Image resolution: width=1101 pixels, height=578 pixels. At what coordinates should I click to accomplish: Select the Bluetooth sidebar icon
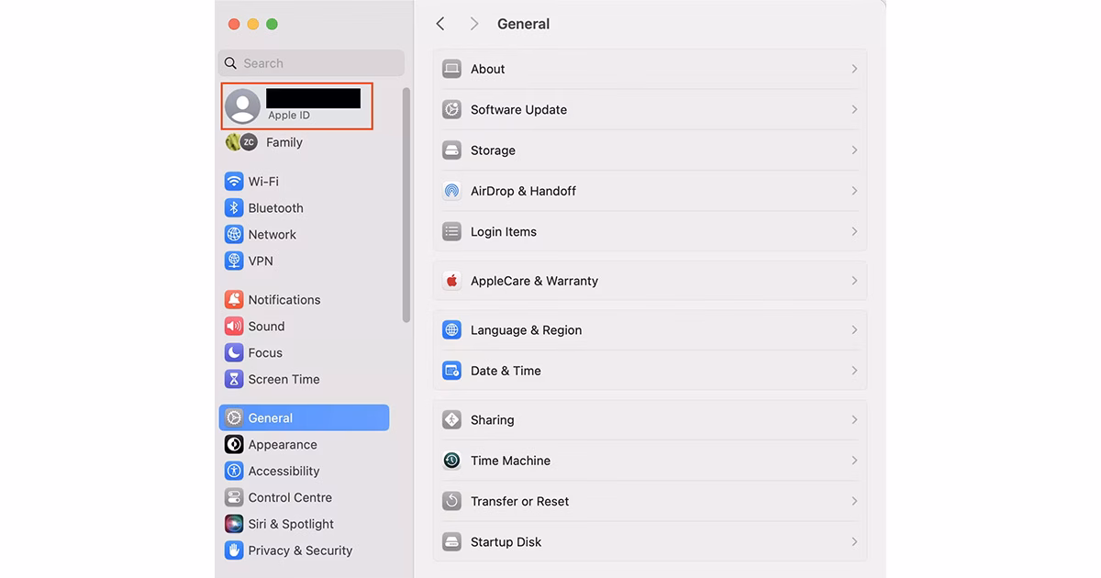point(234,208)
